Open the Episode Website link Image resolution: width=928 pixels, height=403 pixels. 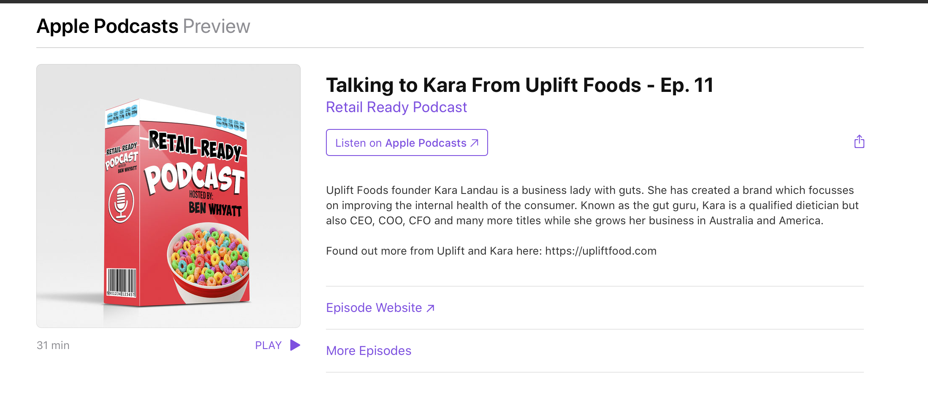380,308
